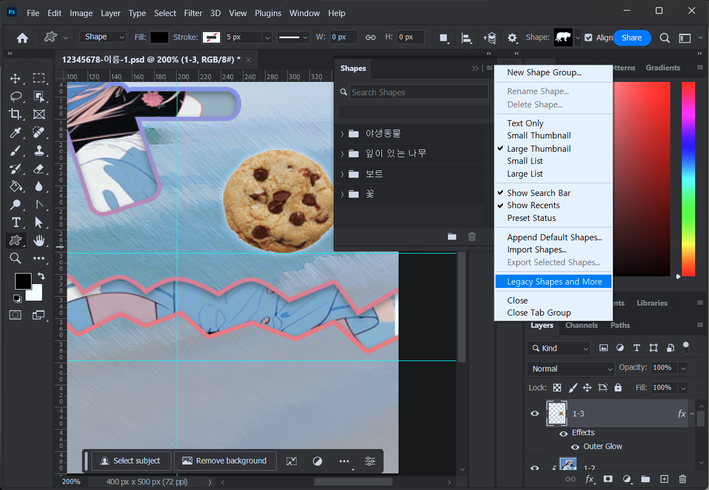Open the Kind layer filter dropdown
This screenshot has height=490, width=709.
click(559, 348)
